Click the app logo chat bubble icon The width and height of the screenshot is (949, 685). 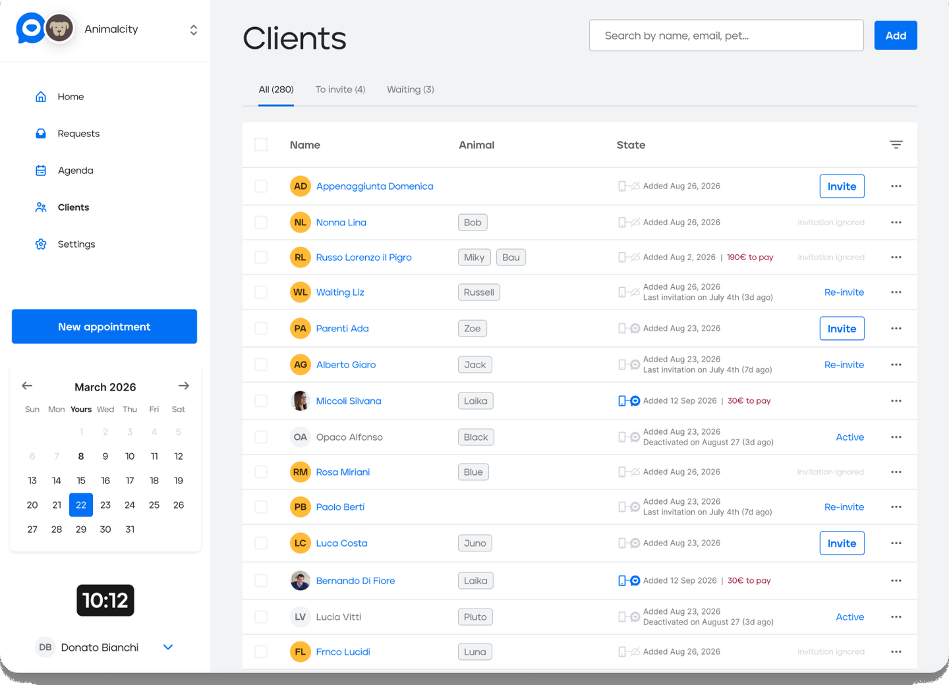(30, 28)
